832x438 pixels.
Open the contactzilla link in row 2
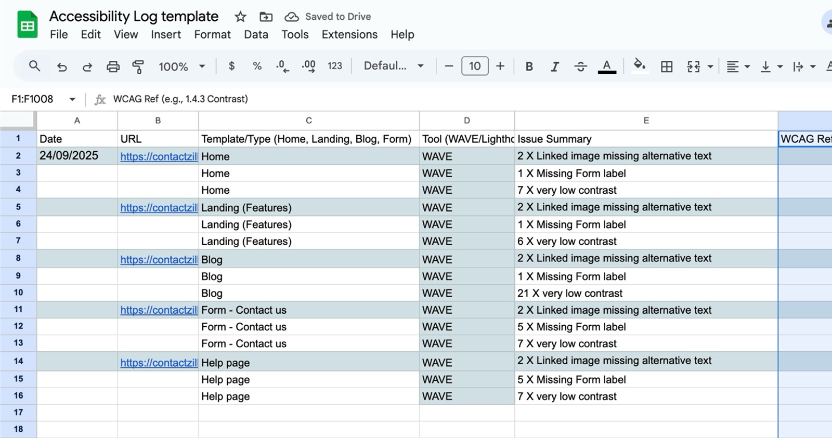pos(159,156)
